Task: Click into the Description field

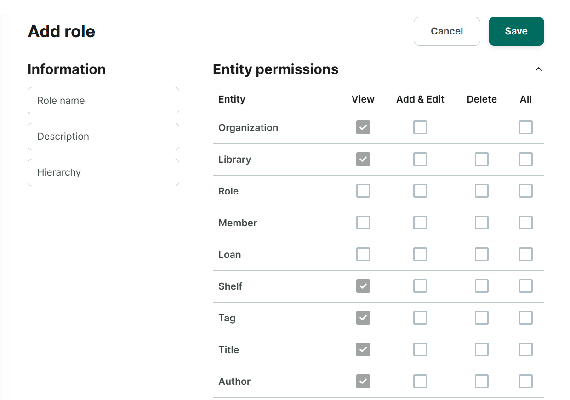Action: (x=103, y=137)
